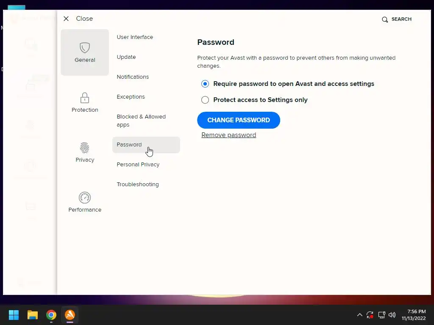Viewport: 434px width, 325px height.
Task: Show hidden tray icons chevron
Action: pos(359,315)
